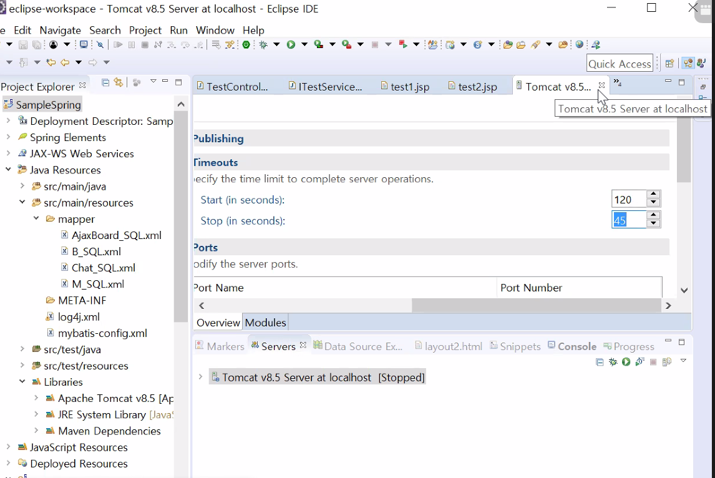Viewport: 715px width, 478px height.
Task: Collapse the Java Resources node
Action: [8, 169]
